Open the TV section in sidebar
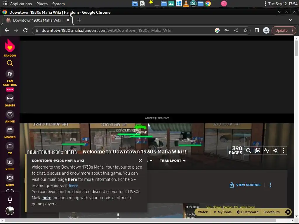 pos(10,148)
